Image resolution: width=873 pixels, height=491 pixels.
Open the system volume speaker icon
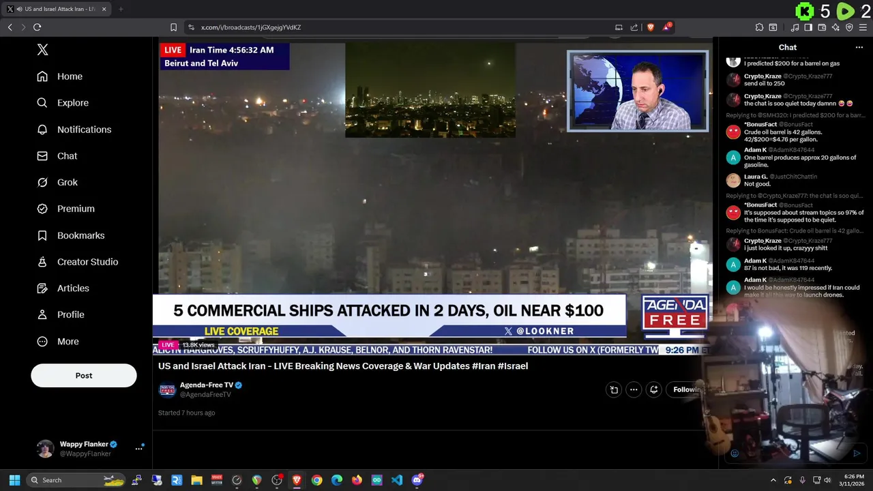pos(827,480)
